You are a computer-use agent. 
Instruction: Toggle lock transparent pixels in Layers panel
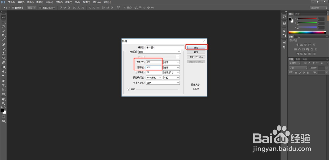pos(296,73)
